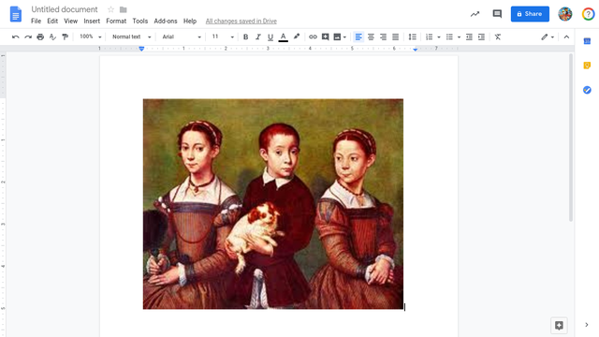
Task: Open the Tools menu
Action: pos(140,21)
